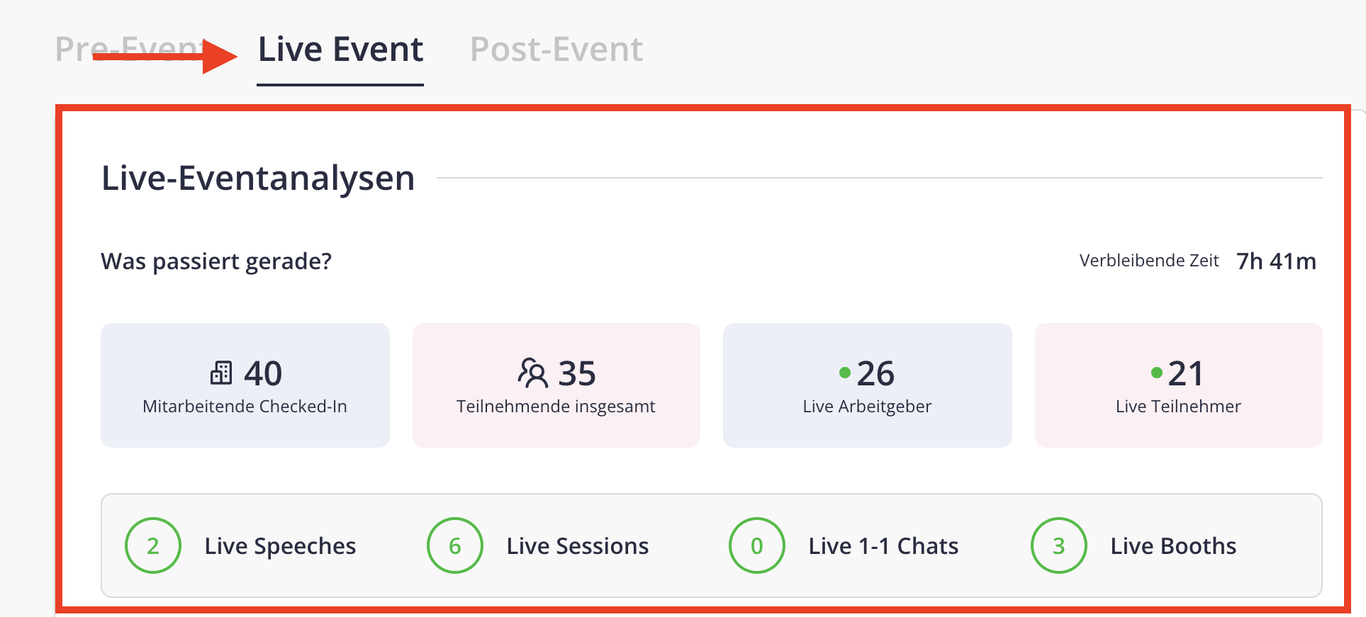Click the building icon beside 40
The height and width of the screenshot is (617, 1366).
click(221, 373)
